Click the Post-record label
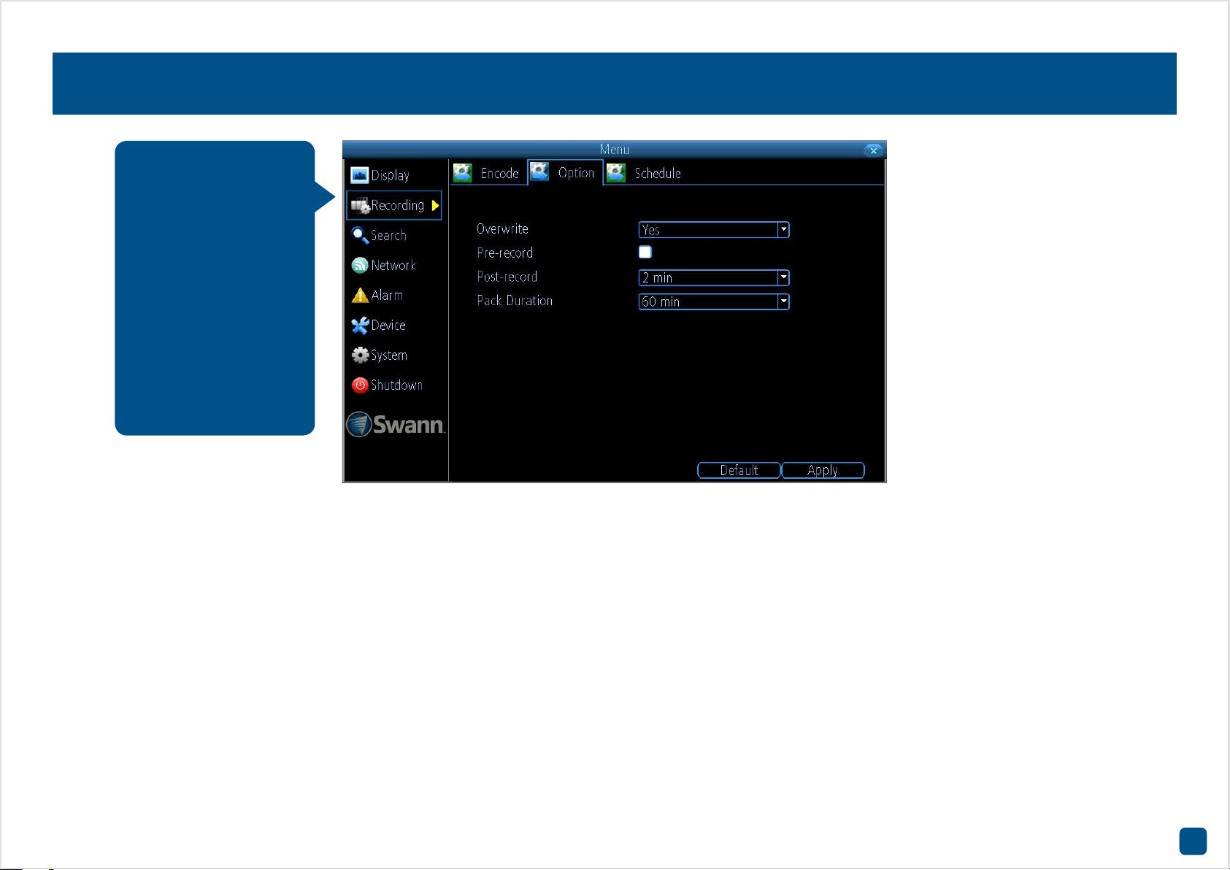Viewport: 1230px width, 870px height. [507, 277]
